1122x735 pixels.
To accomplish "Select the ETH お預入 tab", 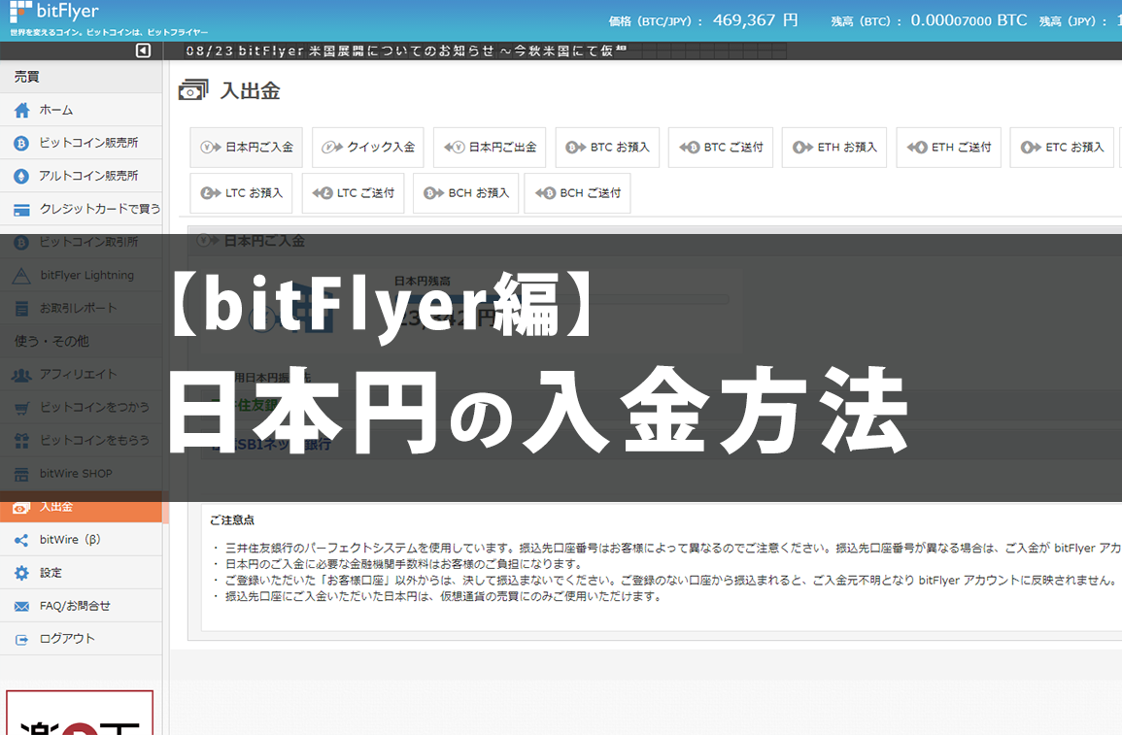I will tap(834, 148).
